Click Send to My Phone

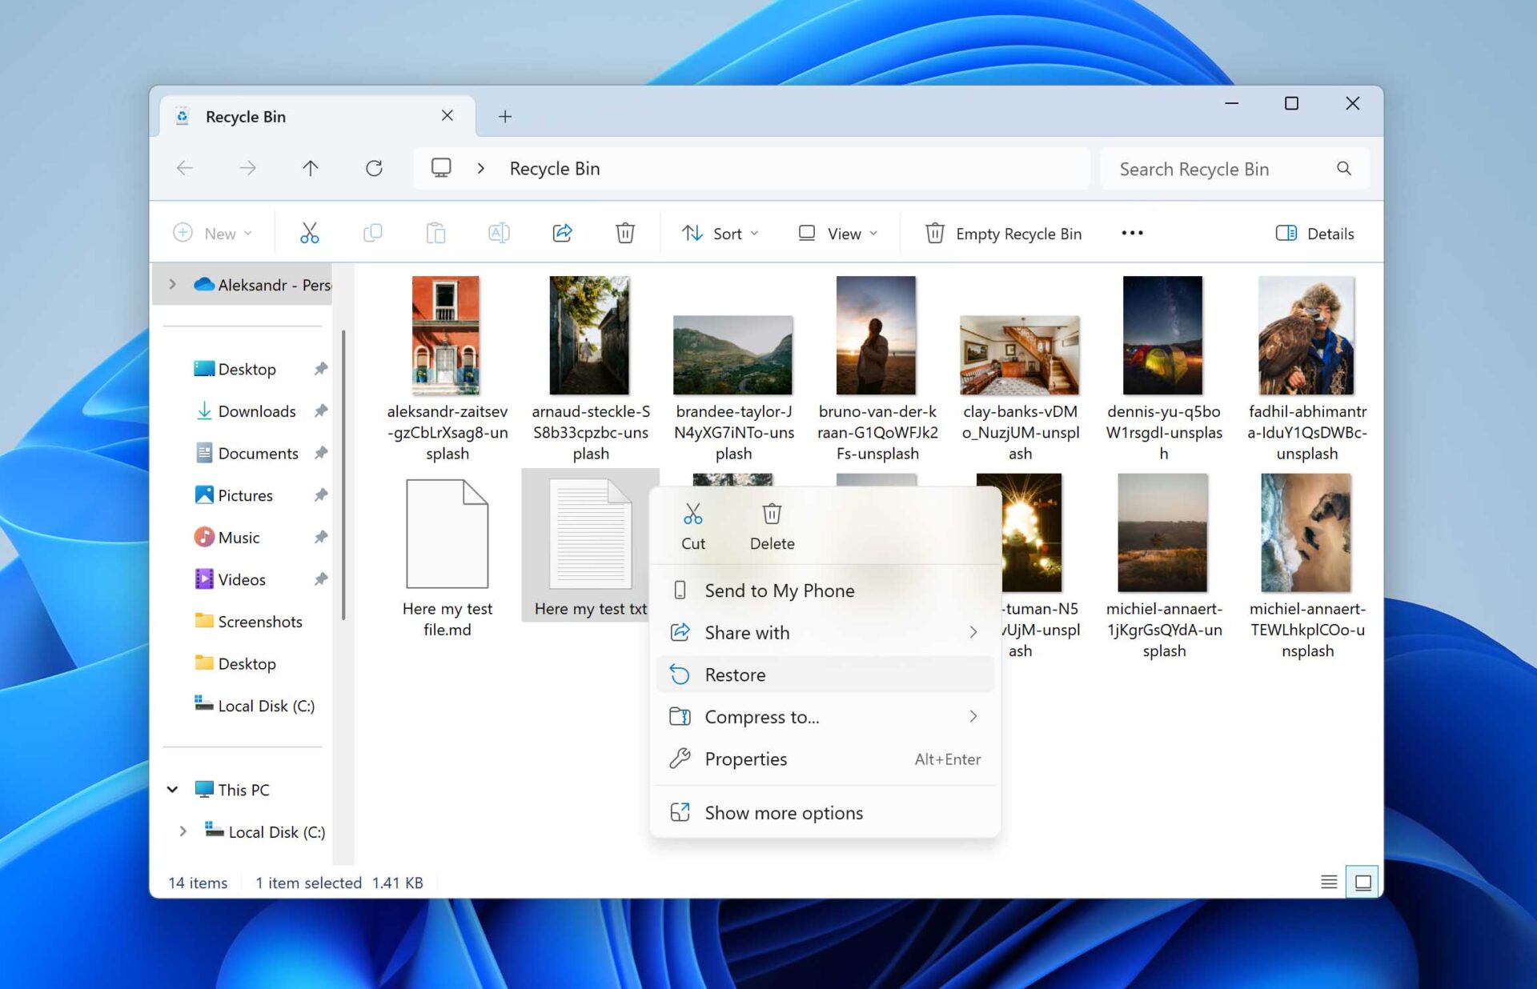[x=779, y=590]
